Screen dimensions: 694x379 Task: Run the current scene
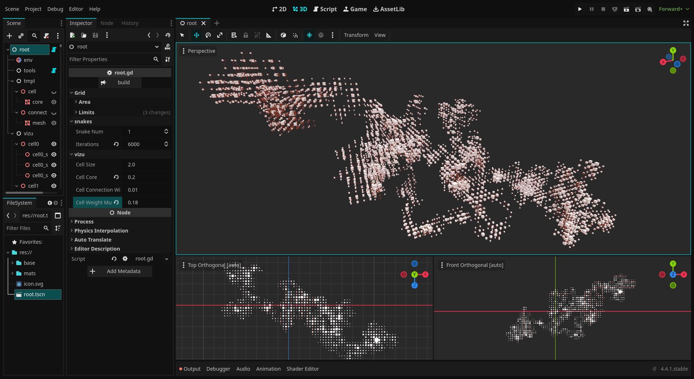pos(626,9)
